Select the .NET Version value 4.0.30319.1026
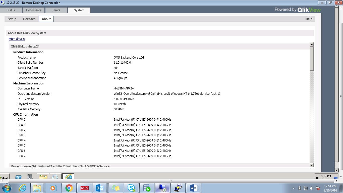The height and width of the screenshot is (193, 343). tap(124, 99)
